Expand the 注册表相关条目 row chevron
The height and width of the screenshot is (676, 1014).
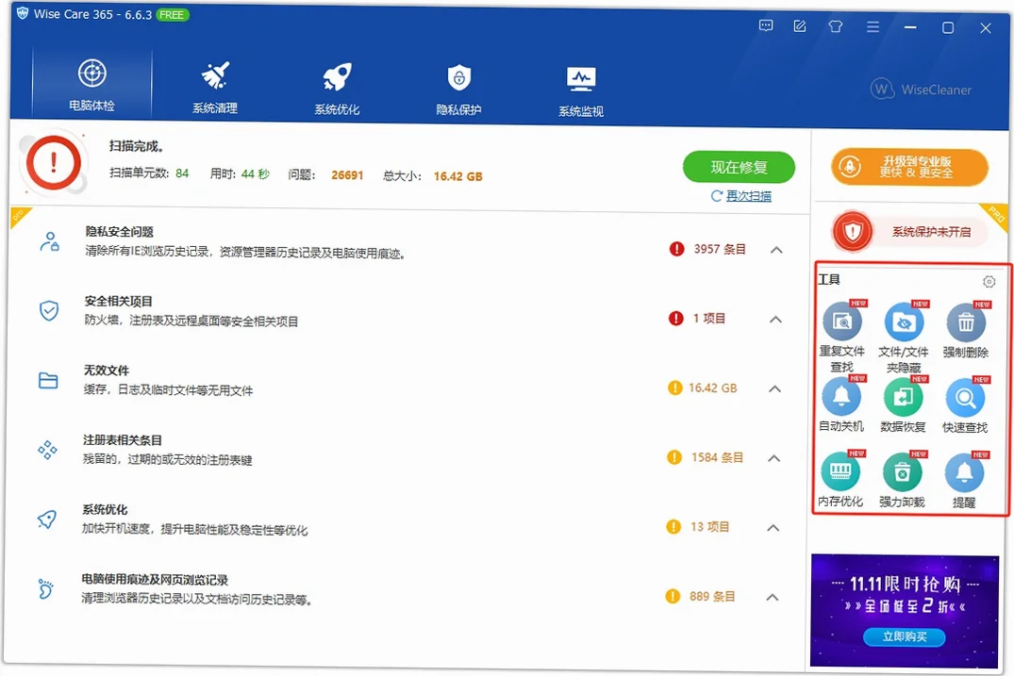point(773,458)
